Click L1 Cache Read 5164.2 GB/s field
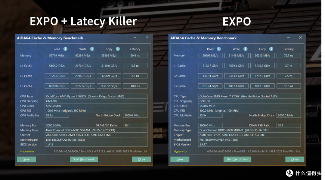The image size is (325, 180). click(x=57, y=66)
